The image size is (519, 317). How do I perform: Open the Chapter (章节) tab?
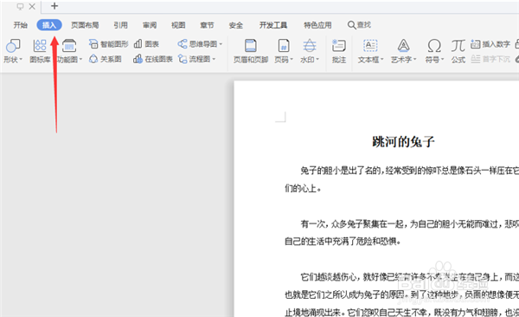coord(207,25)
